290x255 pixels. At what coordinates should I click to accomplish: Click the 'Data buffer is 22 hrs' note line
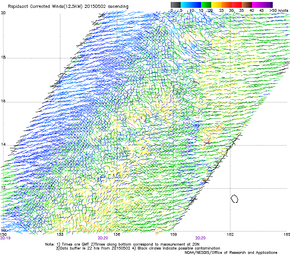pos(138,248)
